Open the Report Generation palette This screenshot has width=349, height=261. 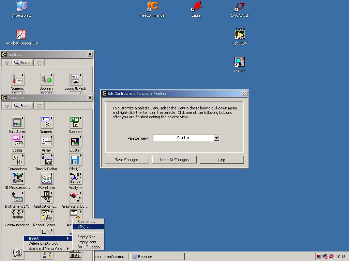[x=46, y=216]
